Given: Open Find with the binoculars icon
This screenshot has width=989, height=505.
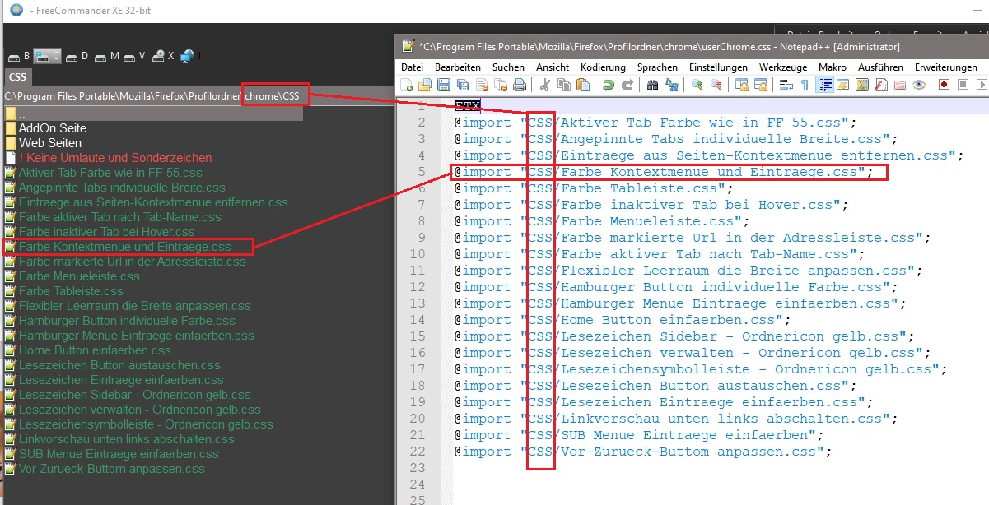Looking at the screenshot, I should point(652,85).
